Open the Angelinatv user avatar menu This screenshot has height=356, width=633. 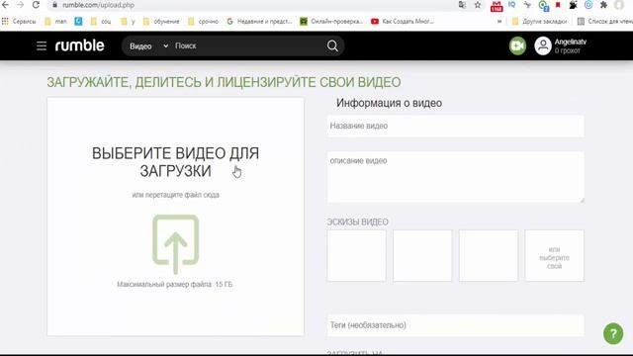coord(543,46)
